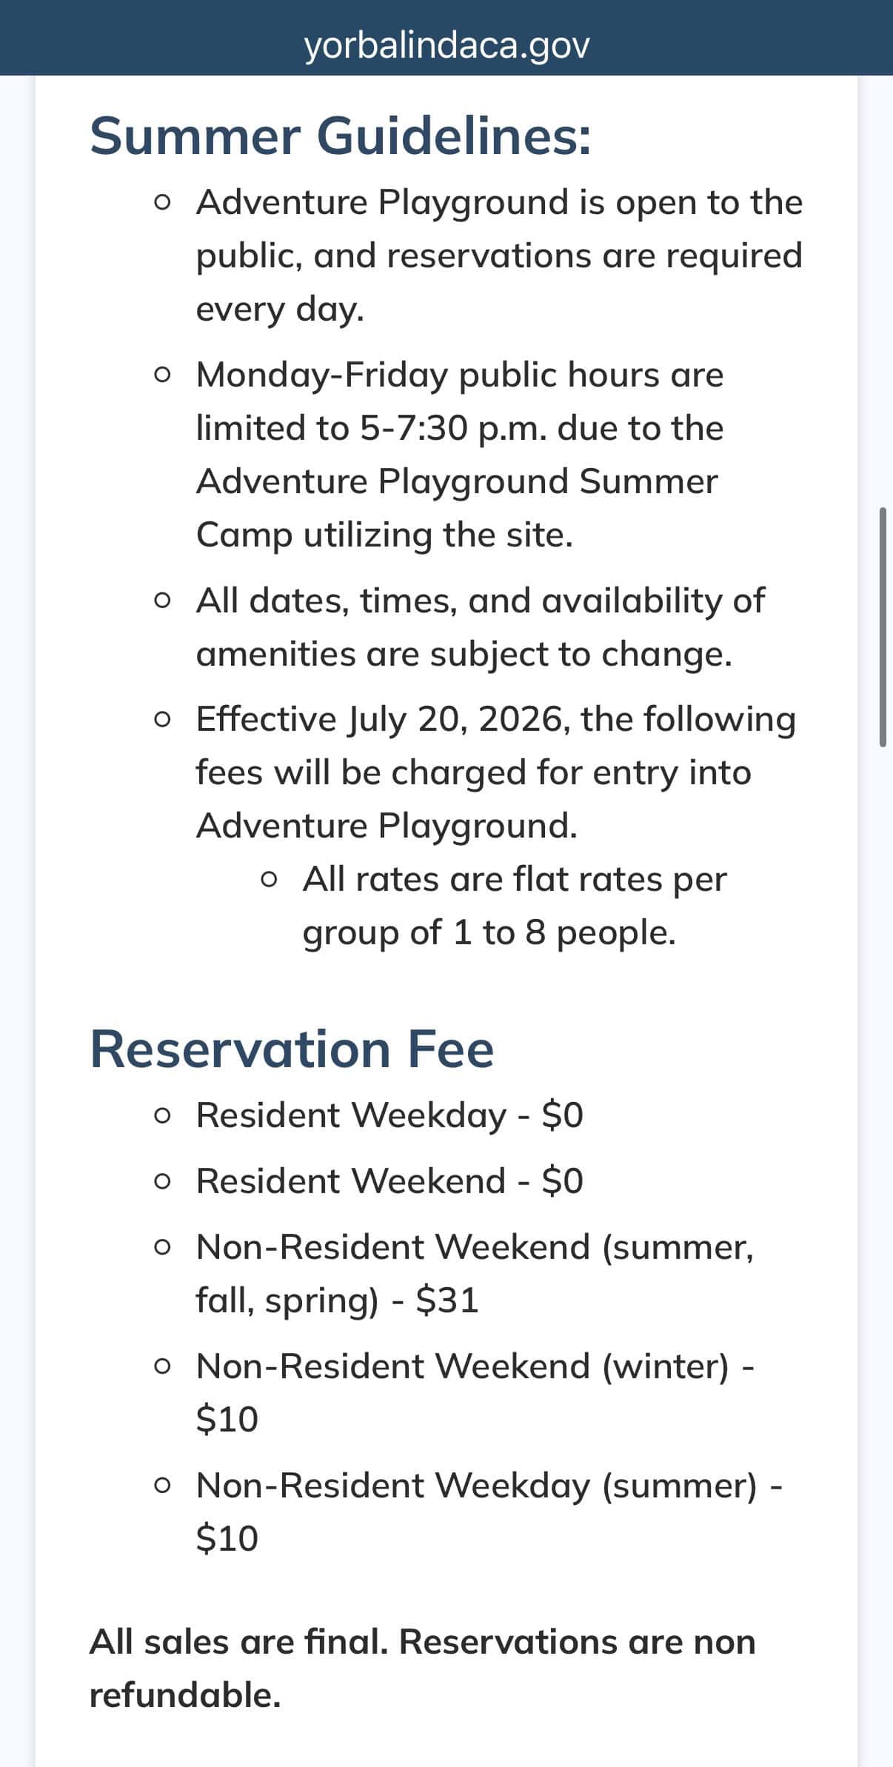893x1767 pixels.
Task: Tap the yorbalindaca.gov address bar
Action: (446, 44)
